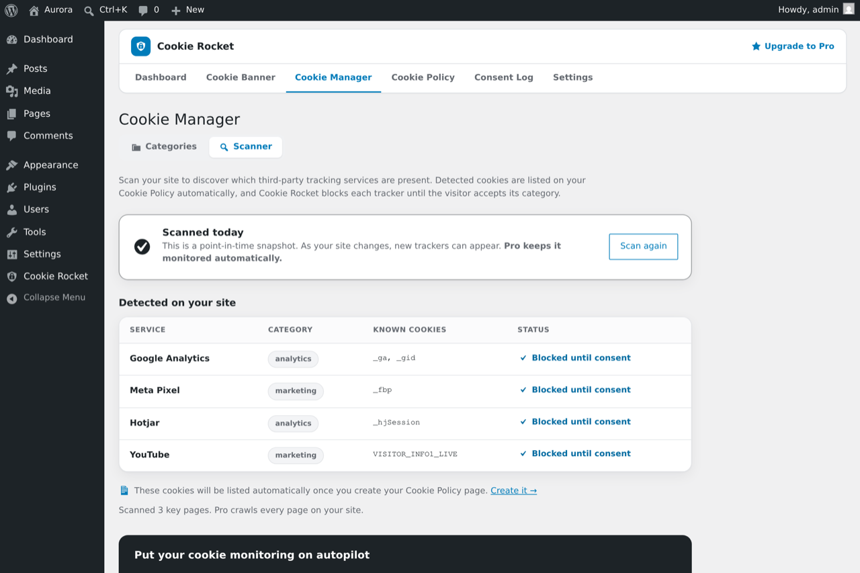The width and height of the screenshot is (860, 573).
Task: Click the Plugins plug icon
Action: (x=12, y=187)
